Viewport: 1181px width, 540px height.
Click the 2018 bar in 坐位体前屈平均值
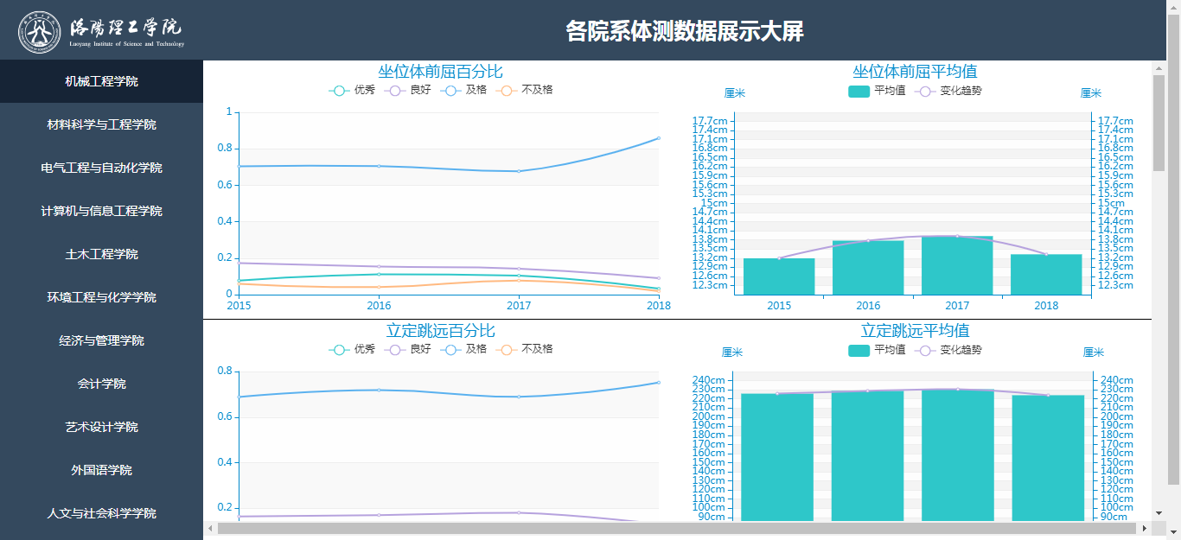(1046, 275)
